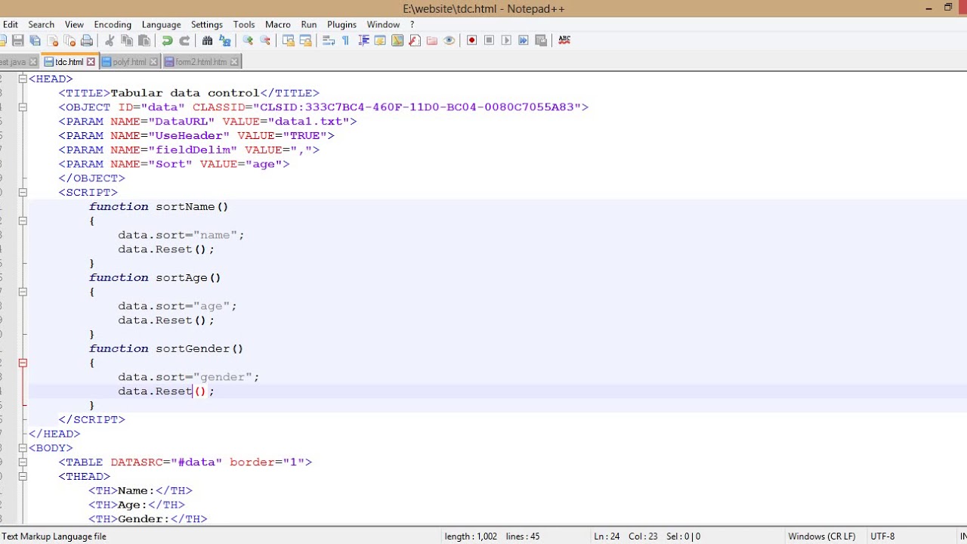Open the Function List icon
Viewport: 967px width, 544px height.
click(415, 40)
